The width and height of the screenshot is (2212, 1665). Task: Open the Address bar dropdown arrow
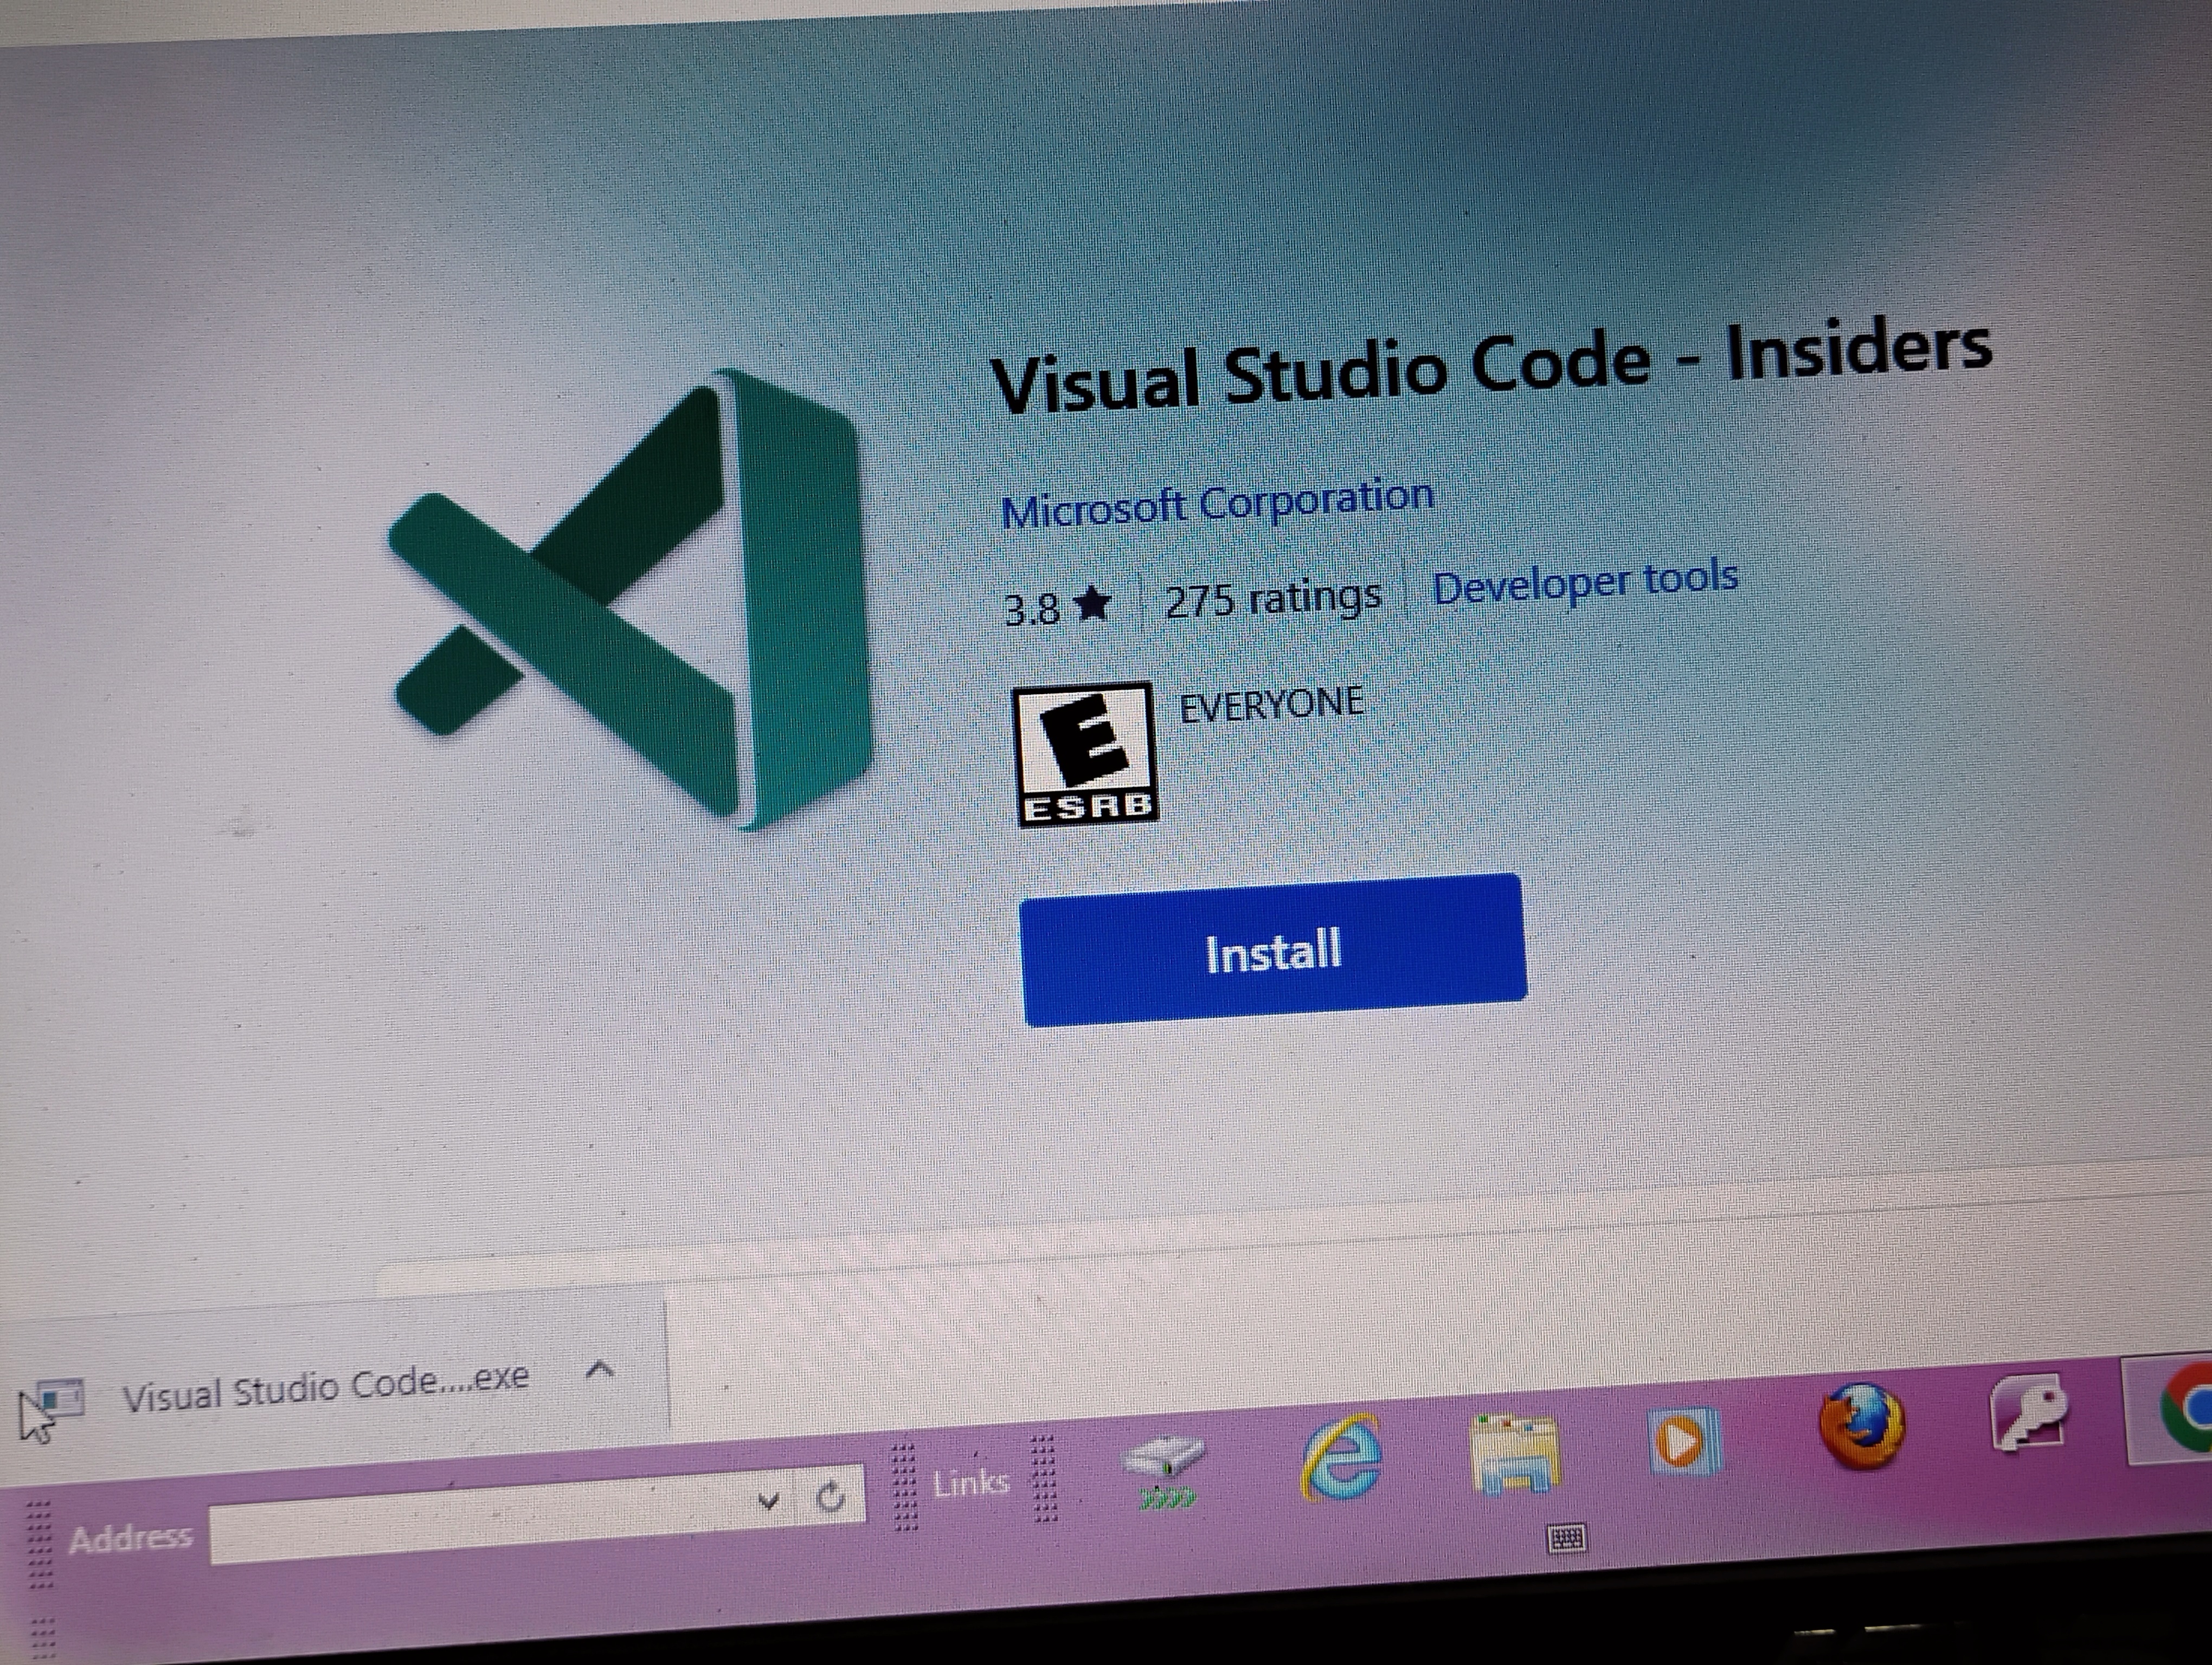click(x=768, y=1501)
